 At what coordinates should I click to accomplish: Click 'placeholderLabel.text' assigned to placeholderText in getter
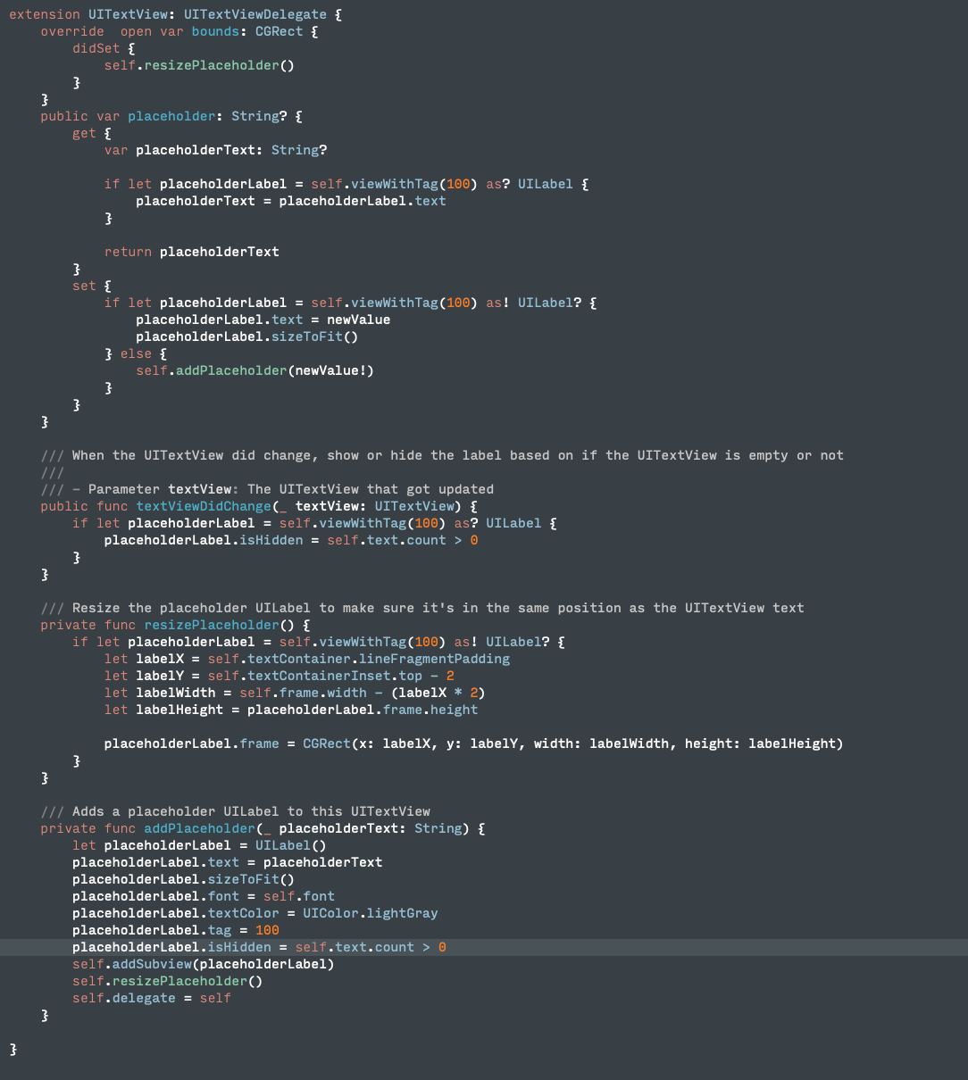(363, 201)
